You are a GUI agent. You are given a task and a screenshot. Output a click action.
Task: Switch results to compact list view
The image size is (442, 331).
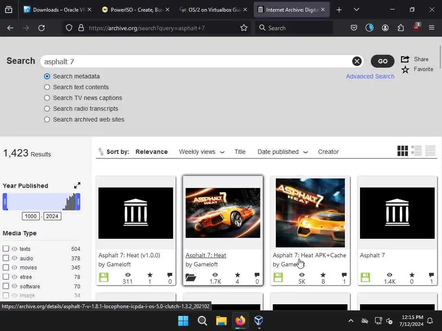(430, 151)
